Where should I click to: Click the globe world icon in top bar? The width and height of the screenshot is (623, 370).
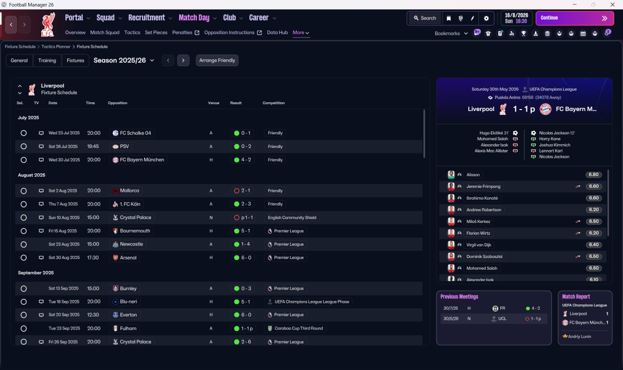pyautogui.click(x=460, y=18)
